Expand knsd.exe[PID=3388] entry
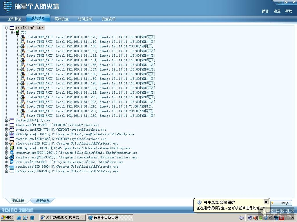 pos(6,162)
